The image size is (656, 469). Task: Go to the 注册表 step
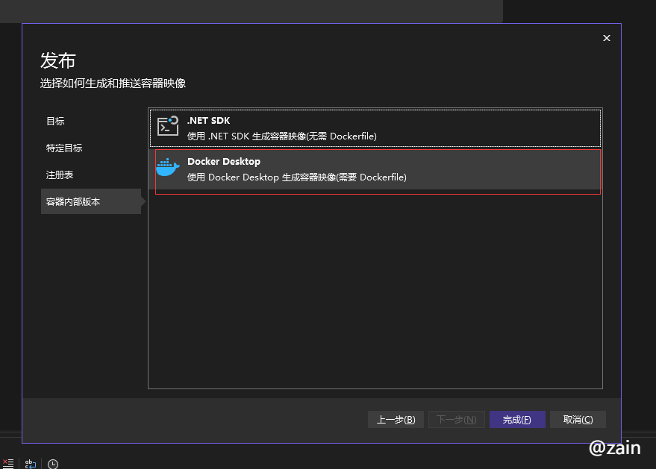(x=60, y=174)
